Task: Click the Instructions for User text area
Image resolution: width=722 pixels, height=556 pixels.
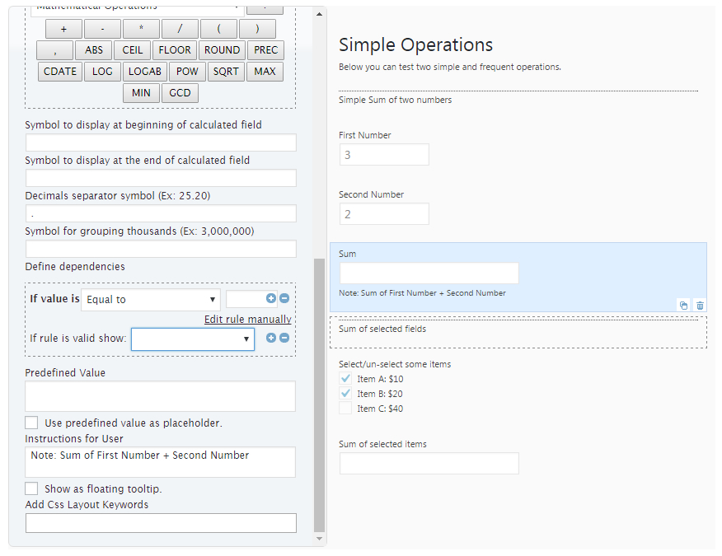Action: [x=160, y=462]
